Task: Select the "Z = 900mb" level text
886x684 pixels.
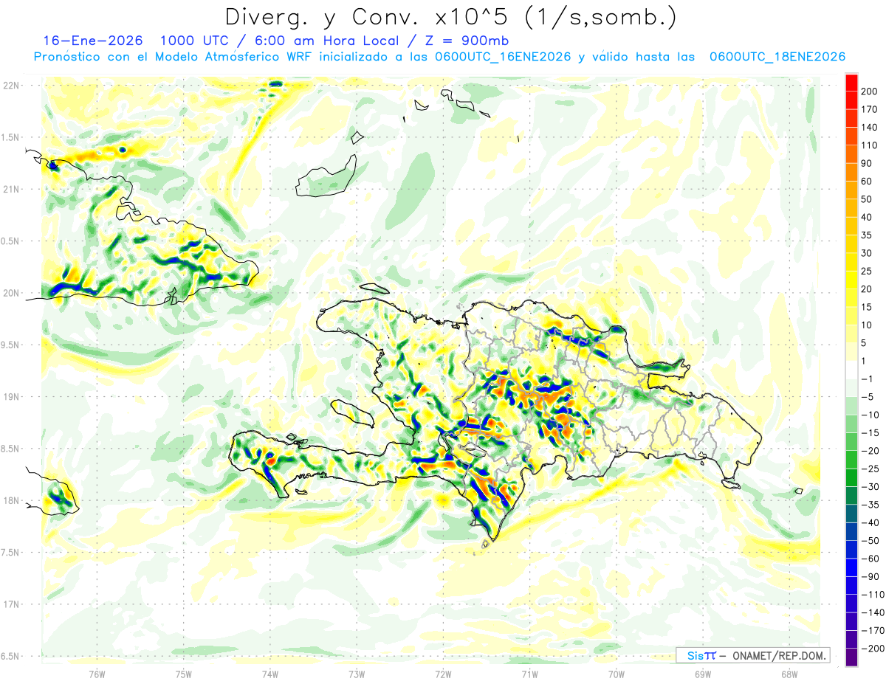Action: coord(465,41)
